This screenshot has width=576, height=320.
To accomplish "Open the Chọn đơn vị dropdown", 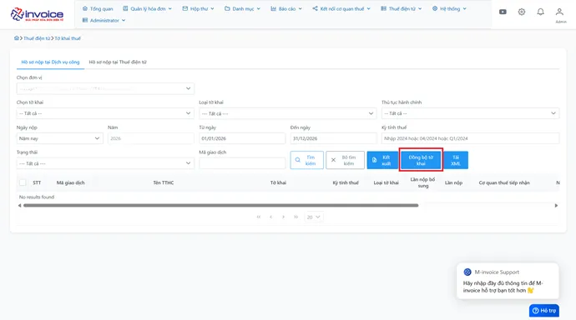I will pos(105,88).
